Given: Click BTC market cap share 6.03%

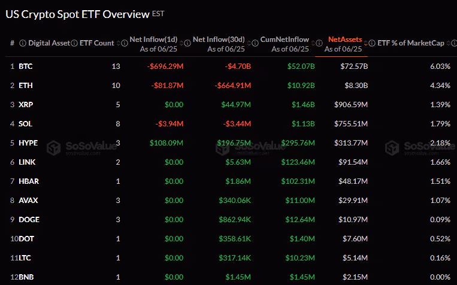Looking at the screenshot, I should point(440,66).
